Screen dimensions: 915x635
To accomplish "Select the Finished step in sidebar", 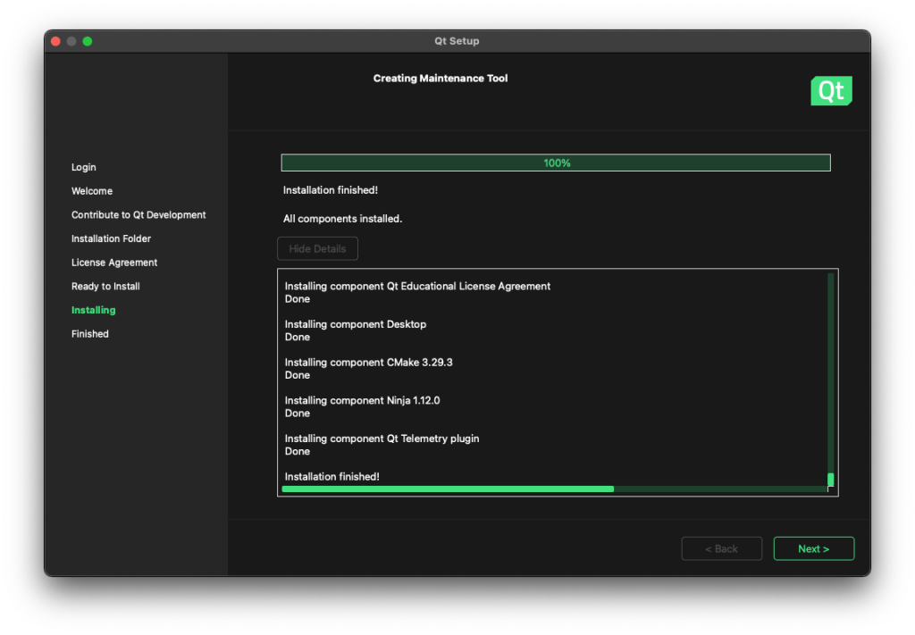I will (90, 334).
